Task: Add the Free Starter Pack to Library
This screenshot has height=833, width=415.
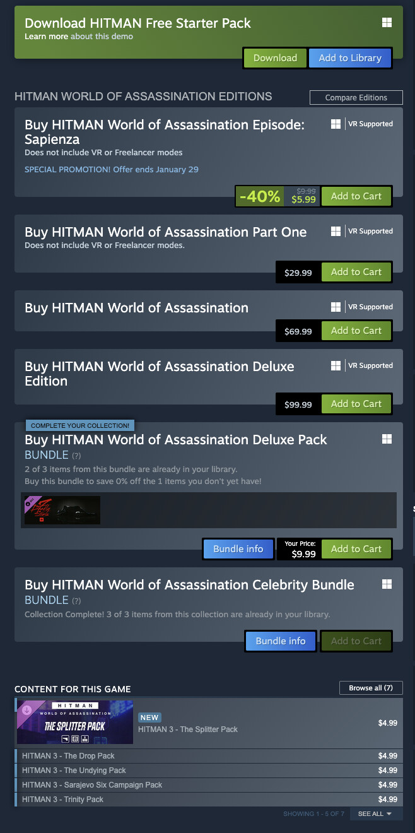Action: tap(350, 58)
